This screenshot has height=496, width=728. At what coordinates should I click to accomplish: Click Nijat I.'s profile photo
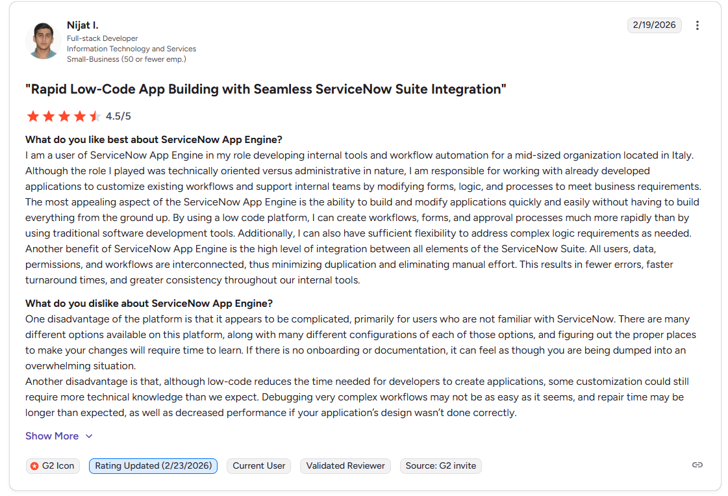click(43, 41)
